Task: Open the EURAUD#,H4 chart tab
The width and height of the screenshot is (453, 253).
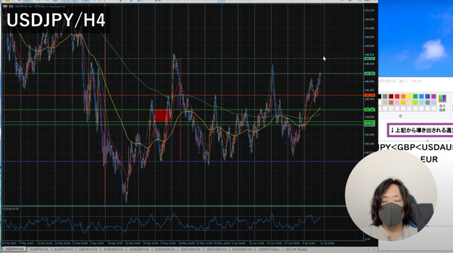Action: [165, 249]
